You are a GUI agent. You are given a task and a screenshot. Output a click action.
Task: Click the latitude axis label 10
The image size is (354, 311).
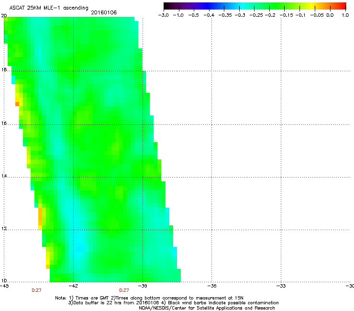(x=4, y=281)
